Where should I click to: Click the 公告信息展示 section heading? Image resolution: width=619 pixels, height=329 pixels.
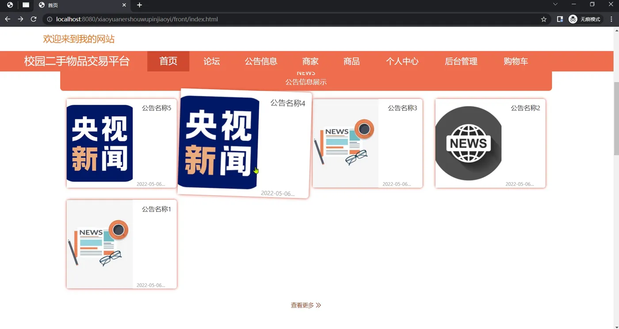coord(306,82)
